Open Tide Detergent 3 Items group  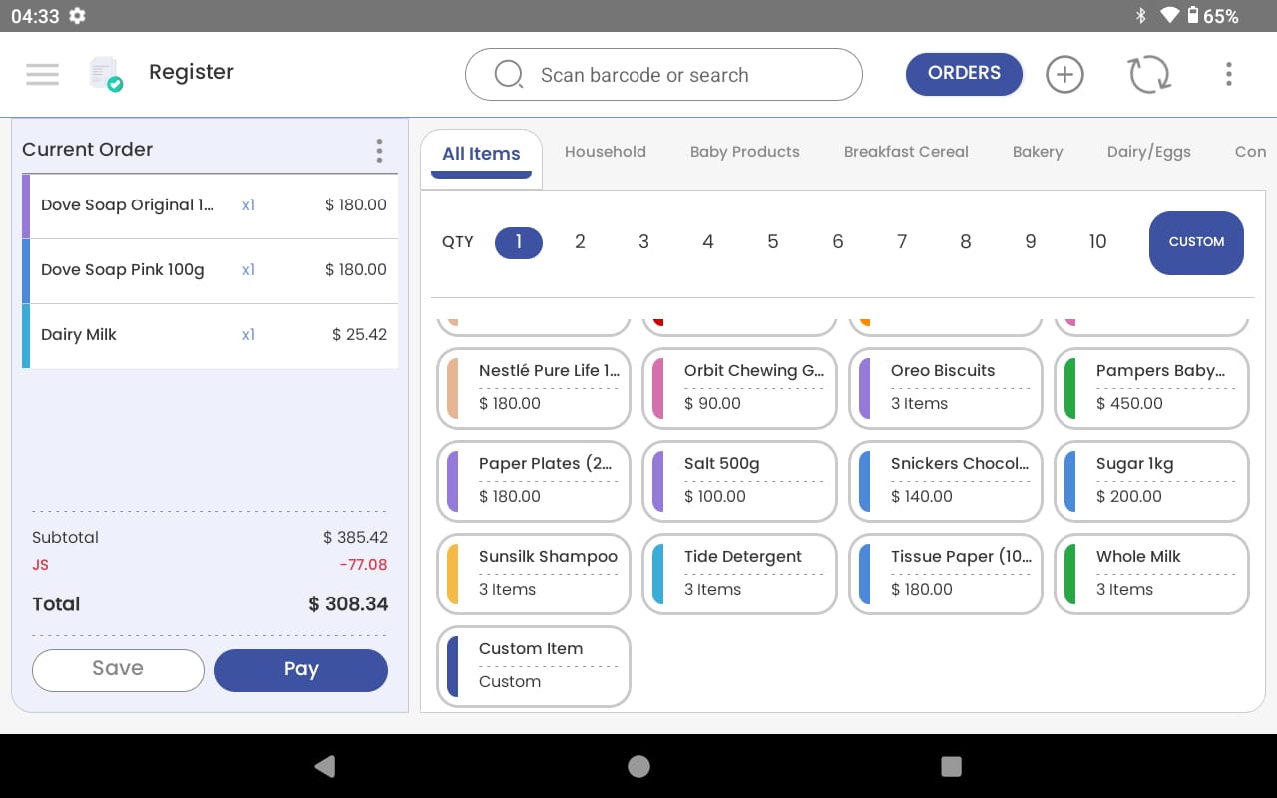click(x=739, y=574)
